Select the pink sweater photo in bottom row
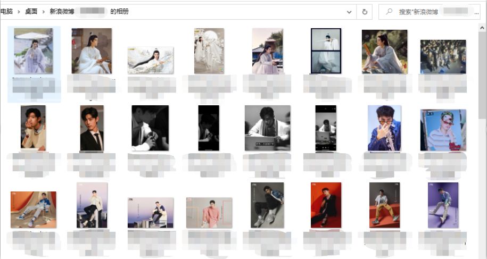487x259 pixels. click(x=209, y=213)
